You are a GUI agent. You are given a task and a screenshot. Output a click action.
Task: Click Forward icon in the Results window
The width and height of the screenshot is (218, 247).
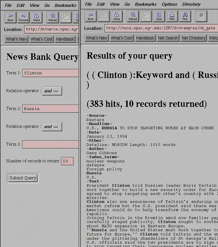(x=104, y=16)
